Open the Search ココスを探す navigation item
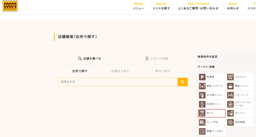Image resolution: width=256 pixels, height=137 pixels. pos(161,6)
